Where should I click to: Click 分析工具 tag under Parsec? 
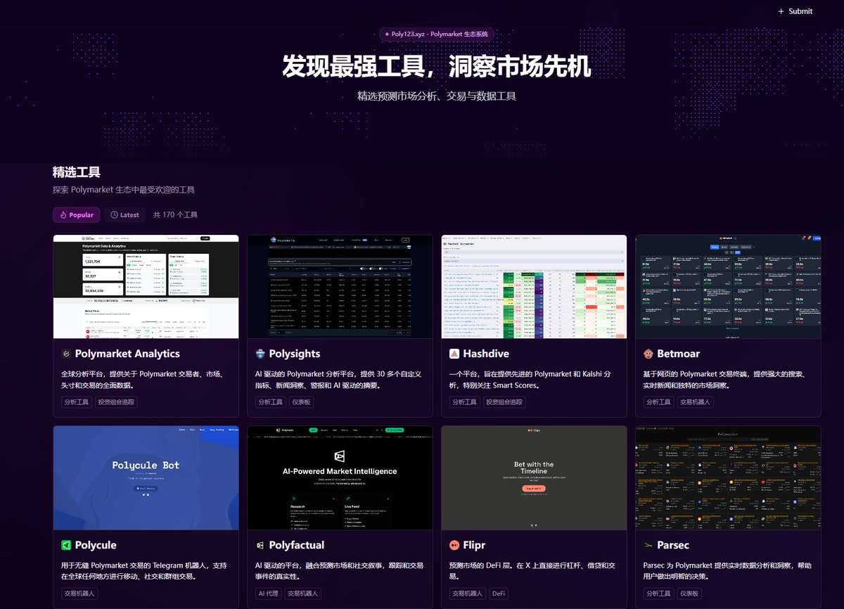[658, 594]
